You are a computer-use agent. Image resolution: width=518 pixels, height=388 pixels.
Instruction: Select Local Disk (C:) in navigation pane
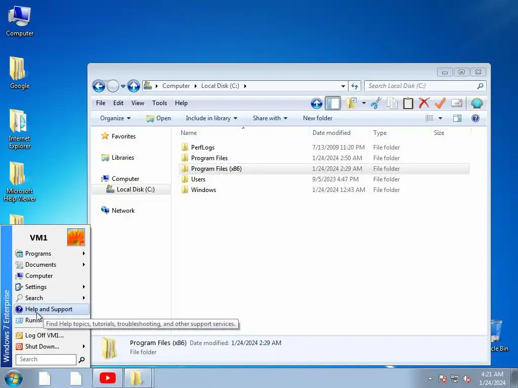131,189
